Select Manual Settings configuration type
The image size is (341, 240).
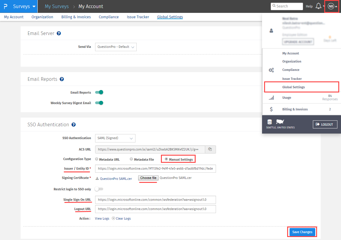coord(166,159)
